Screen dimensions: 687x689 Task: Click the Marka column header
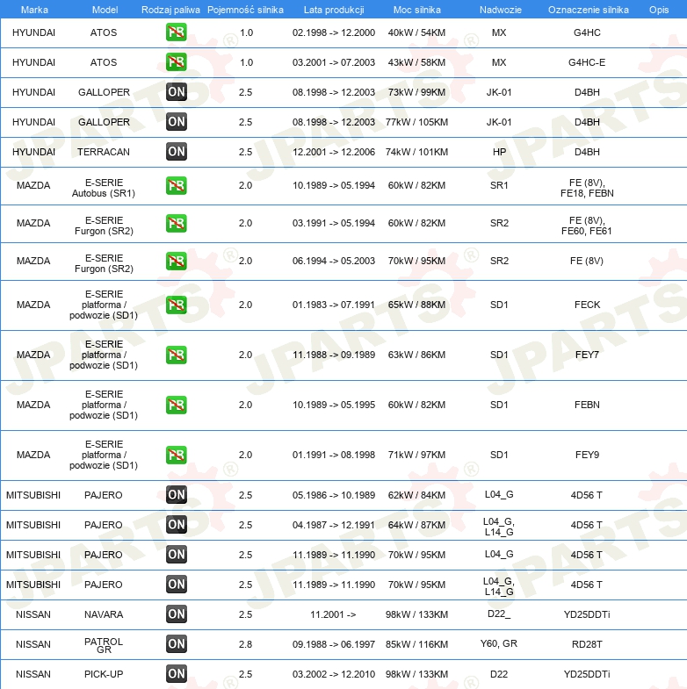point(34,10)
